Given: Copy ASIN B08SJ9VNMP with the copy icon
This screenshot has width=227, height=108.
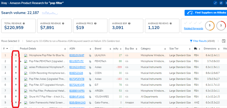Looking at the screenshot, I should click(90, 56).
